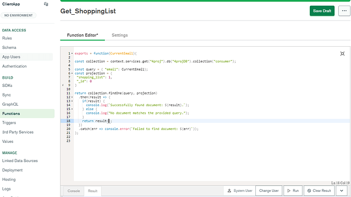Open the Console tab

(74, 191)
